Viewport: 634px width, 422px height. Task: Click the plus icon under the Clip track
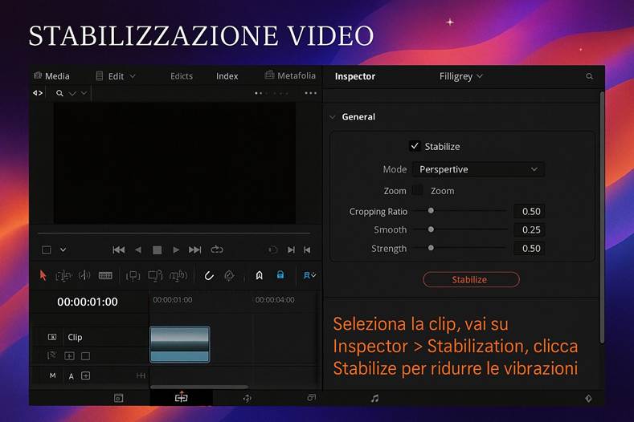point(69,356)
